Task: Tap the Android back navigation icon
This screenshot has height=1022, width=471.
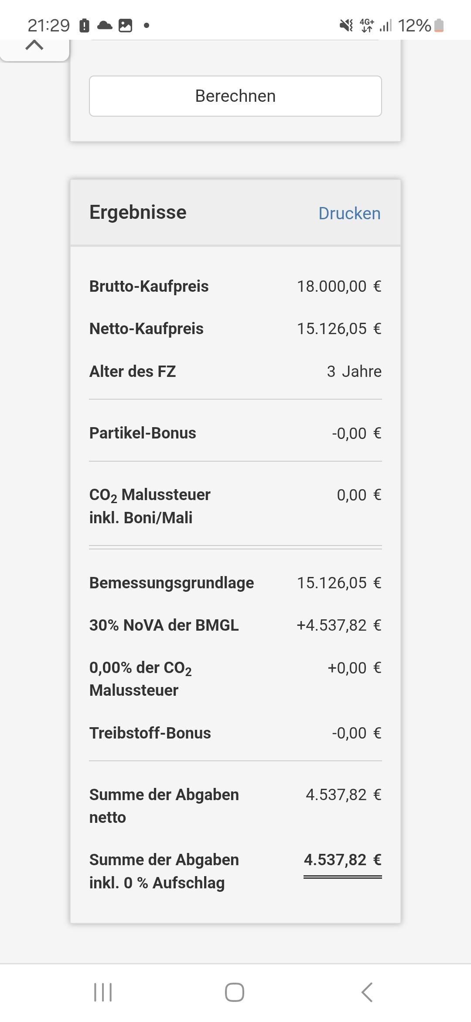Action: coord(367,992)
